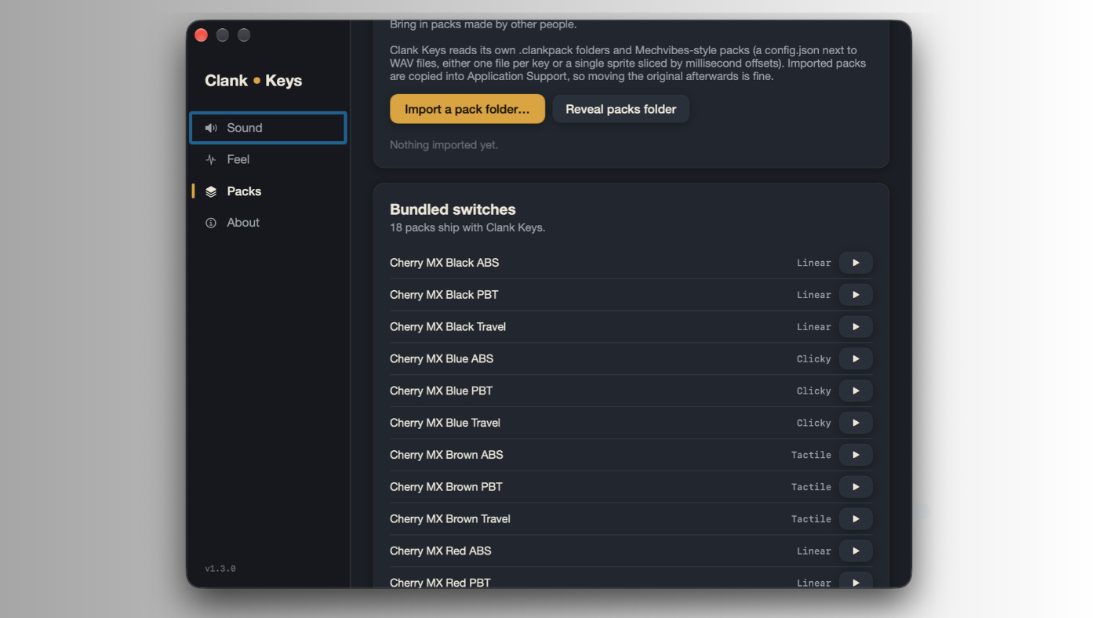The height and width of the screenshot is (618, 1098).
Task: Click Reveal packs folder
Action: click(621, 109)
